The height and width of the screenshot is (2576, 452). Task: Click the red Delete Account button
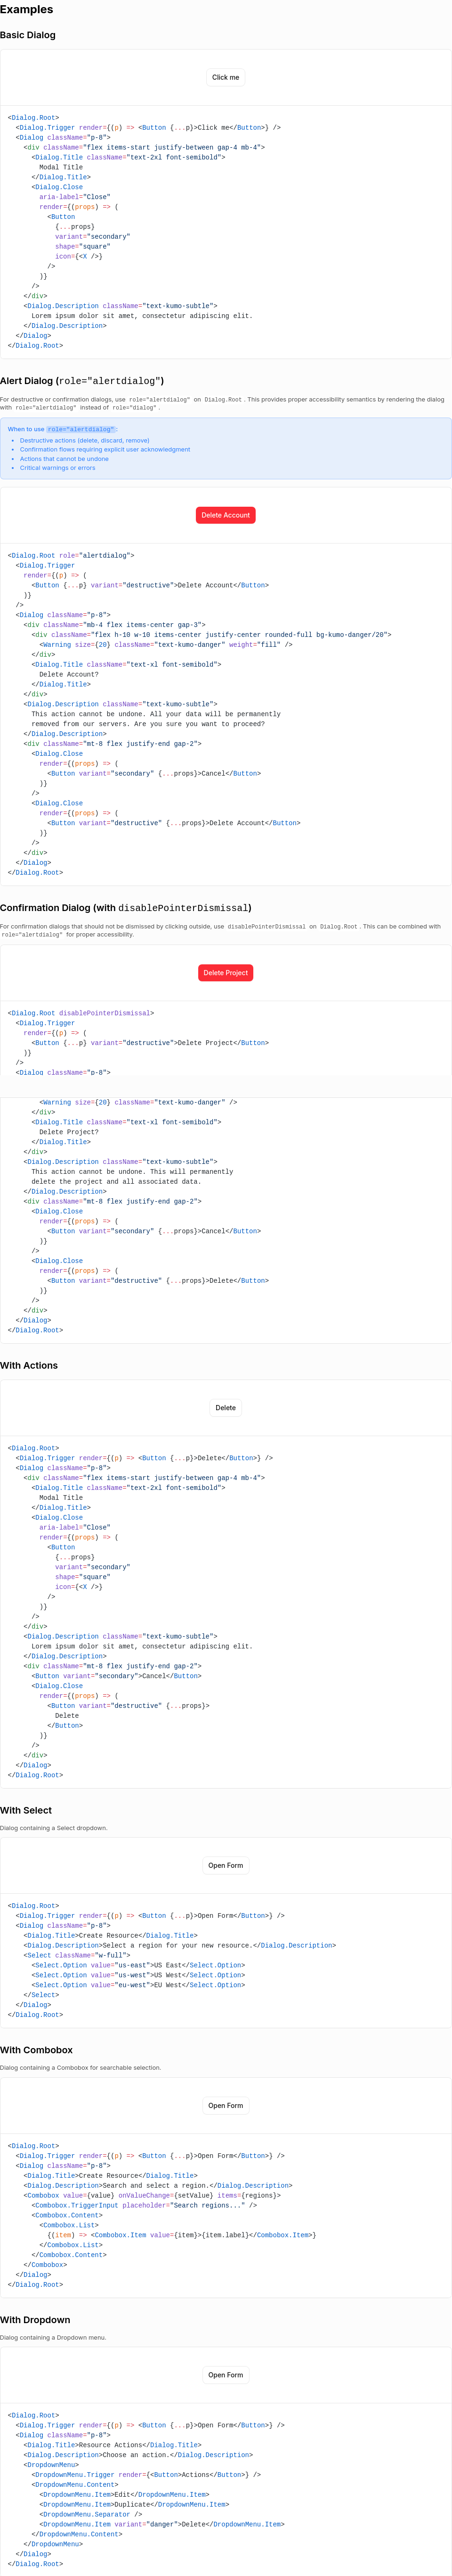[x=226, y=515]
